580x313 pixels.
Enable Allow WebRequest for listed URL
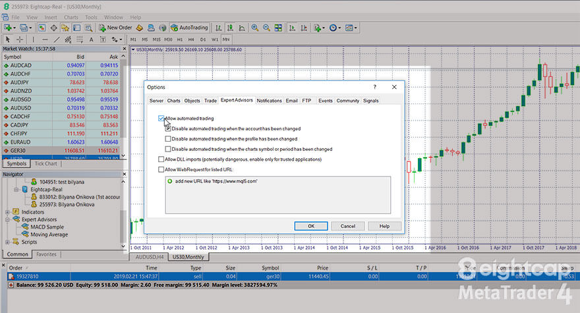[161, 169]
